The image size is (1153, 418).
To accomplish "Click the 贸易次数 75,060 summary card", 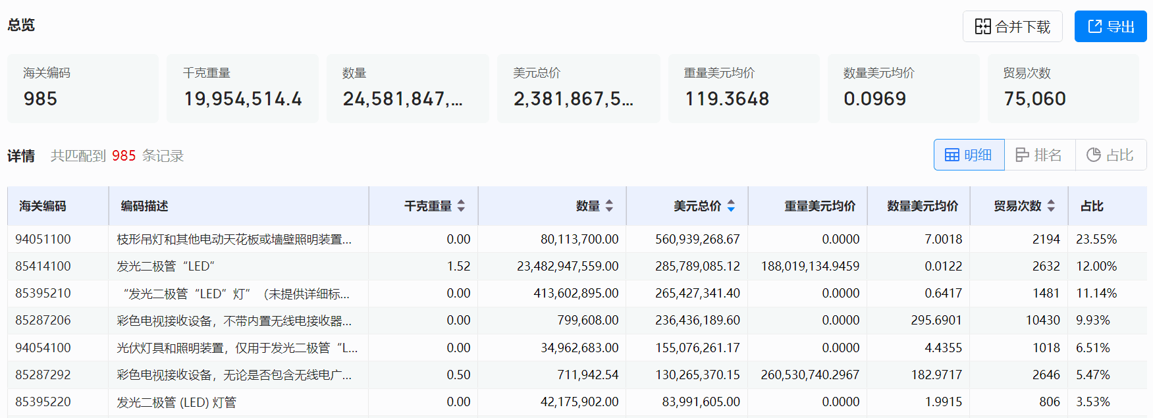I will pos(1063,88).
